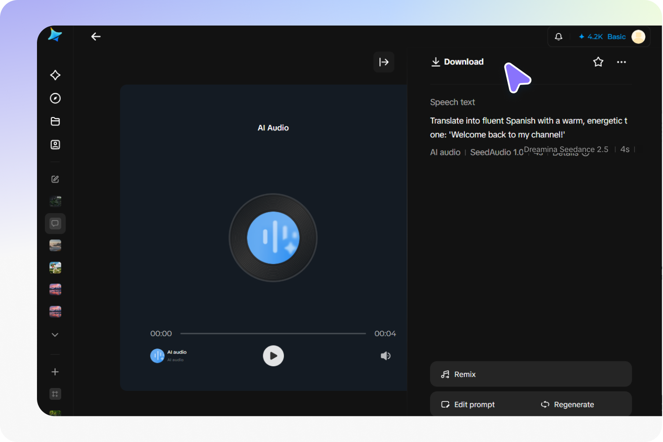The height and width of the screenshot is (442, 663).
Task: Expand more sessions with sidebar chevron
Action: pyautogui.click(x=55, y=335)
